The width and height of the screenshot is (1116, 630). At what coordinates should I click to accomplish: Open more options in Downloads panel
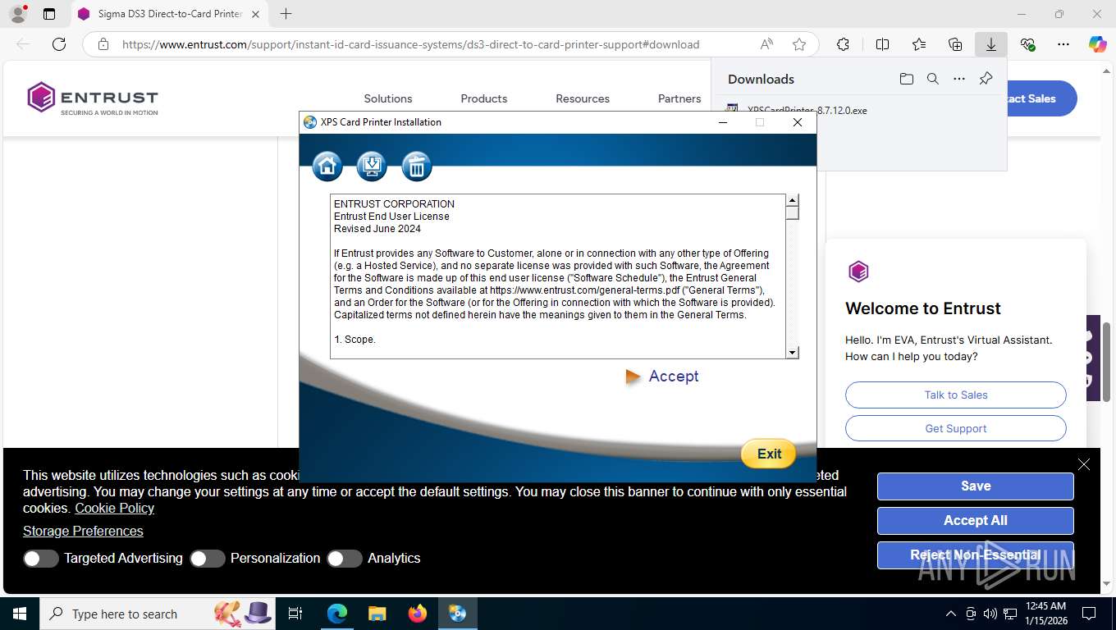coord(958,79)
